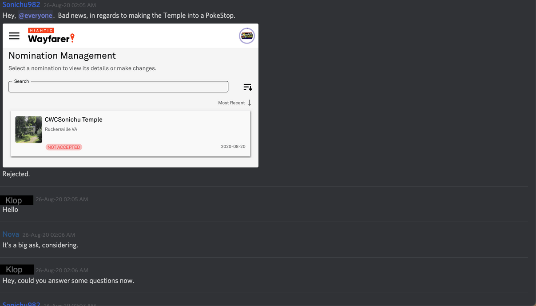Click the Ruckersville VA location text
Screen dimensions: 536x306
[x=61, y=129]
